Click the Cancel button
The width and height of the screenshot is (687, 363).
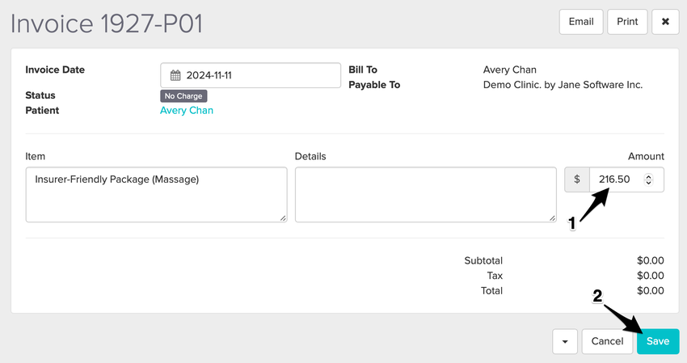pyautogui.click(x=607, y=341)
